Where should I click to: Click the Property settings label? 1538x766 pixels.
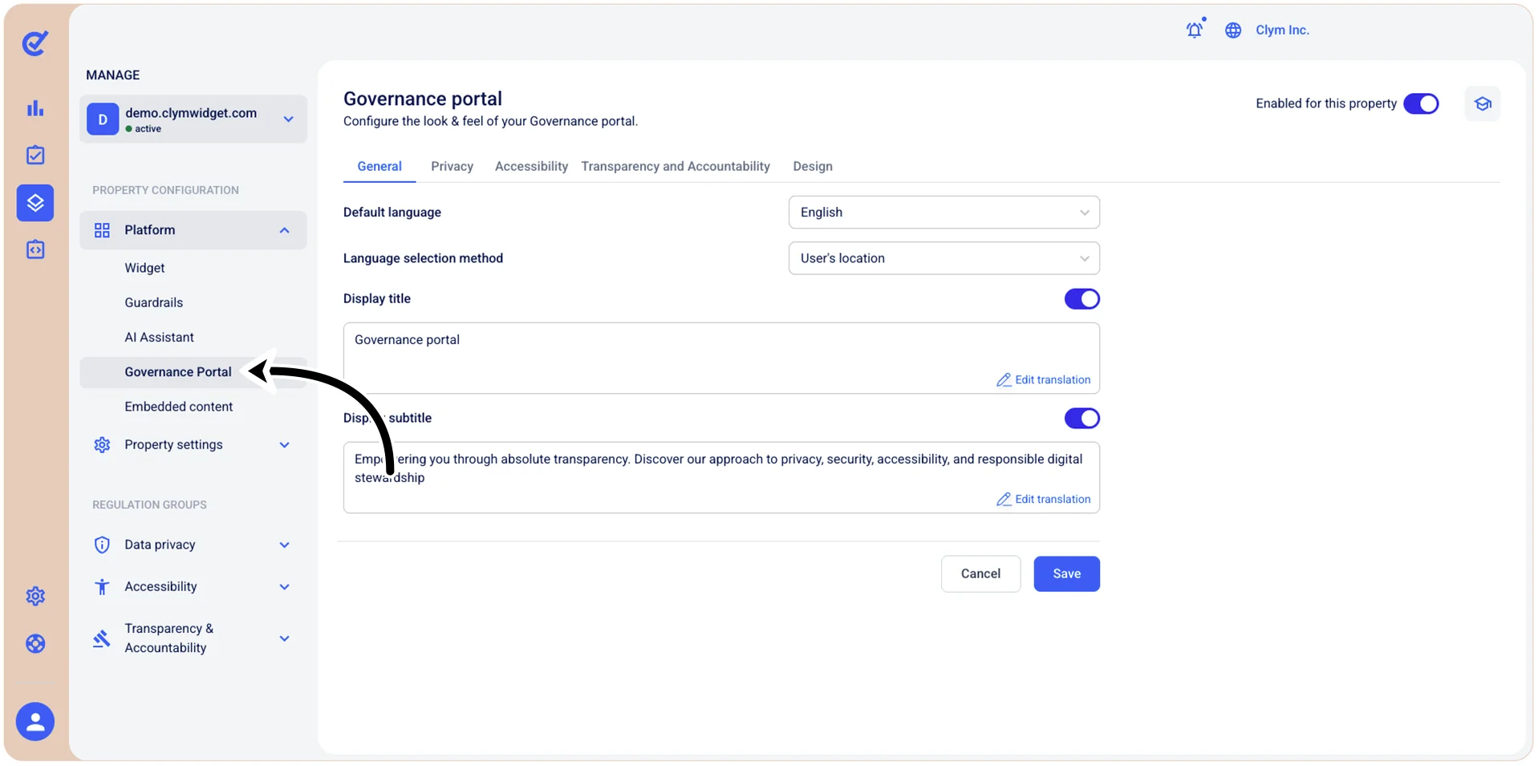pos(173,444)
